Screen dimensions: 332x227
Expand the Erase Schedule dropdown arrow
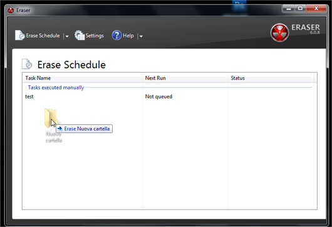[x=67, y=36]
